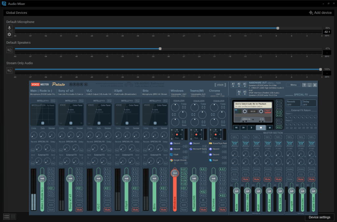337x222 pixels.
Task: Open Voicemeeter Menu
Action: pyautogui.click(x=294, y=85)
